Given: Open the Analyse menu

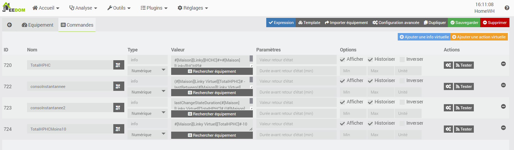Looking at the screenshot, I should coord(83,8).
